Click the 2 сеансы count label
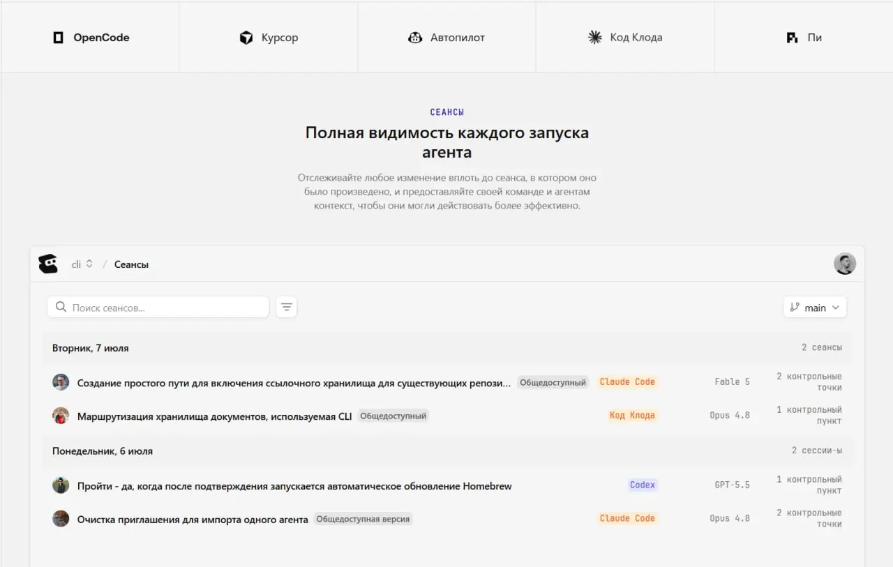Image resolution: width=893 pixels, height=567 pixels. (x=822, y=347)
